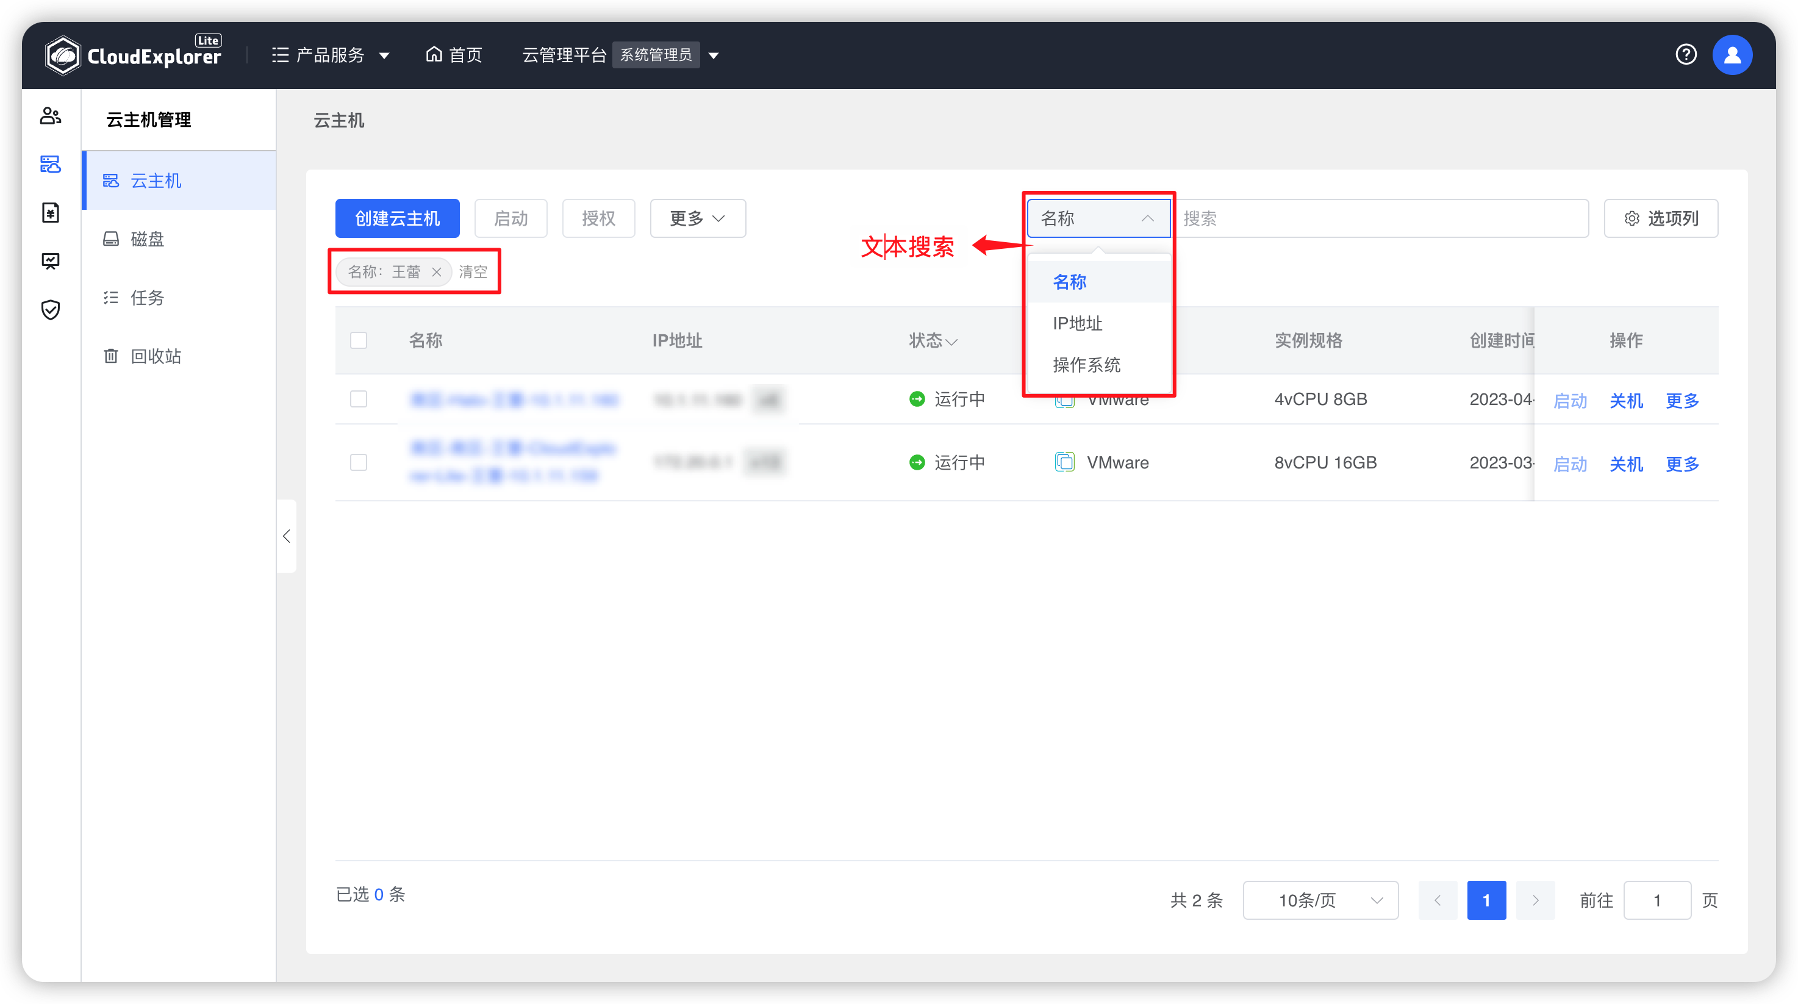Click 关机 for the 4vCPU 8GB row
1798x1004 pixels.
coord(1626,400)
